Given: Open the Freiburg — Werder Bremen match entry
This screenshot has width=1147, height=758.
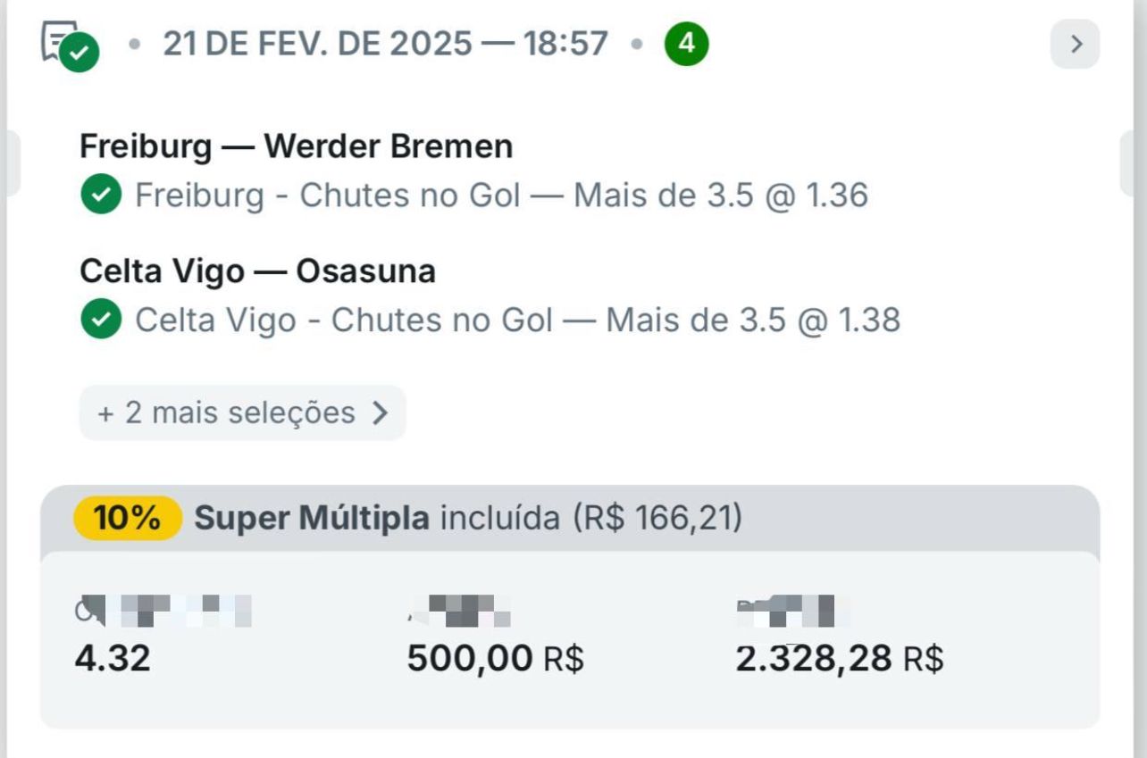Looking at the screenshot, I should (296, 145).
